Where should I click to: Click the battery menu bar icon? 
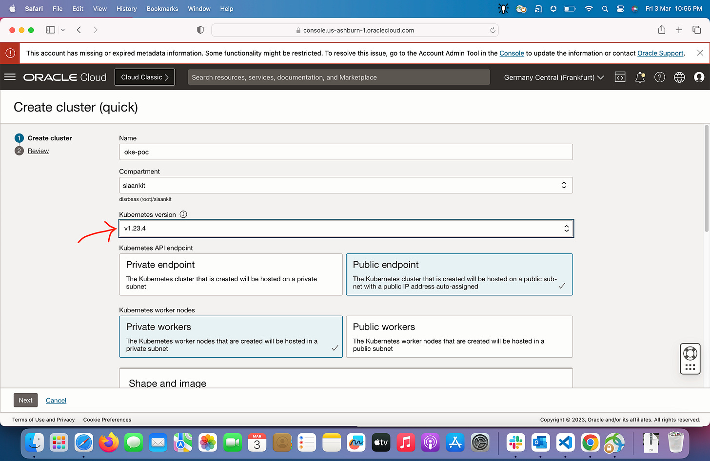pos(570,9)
